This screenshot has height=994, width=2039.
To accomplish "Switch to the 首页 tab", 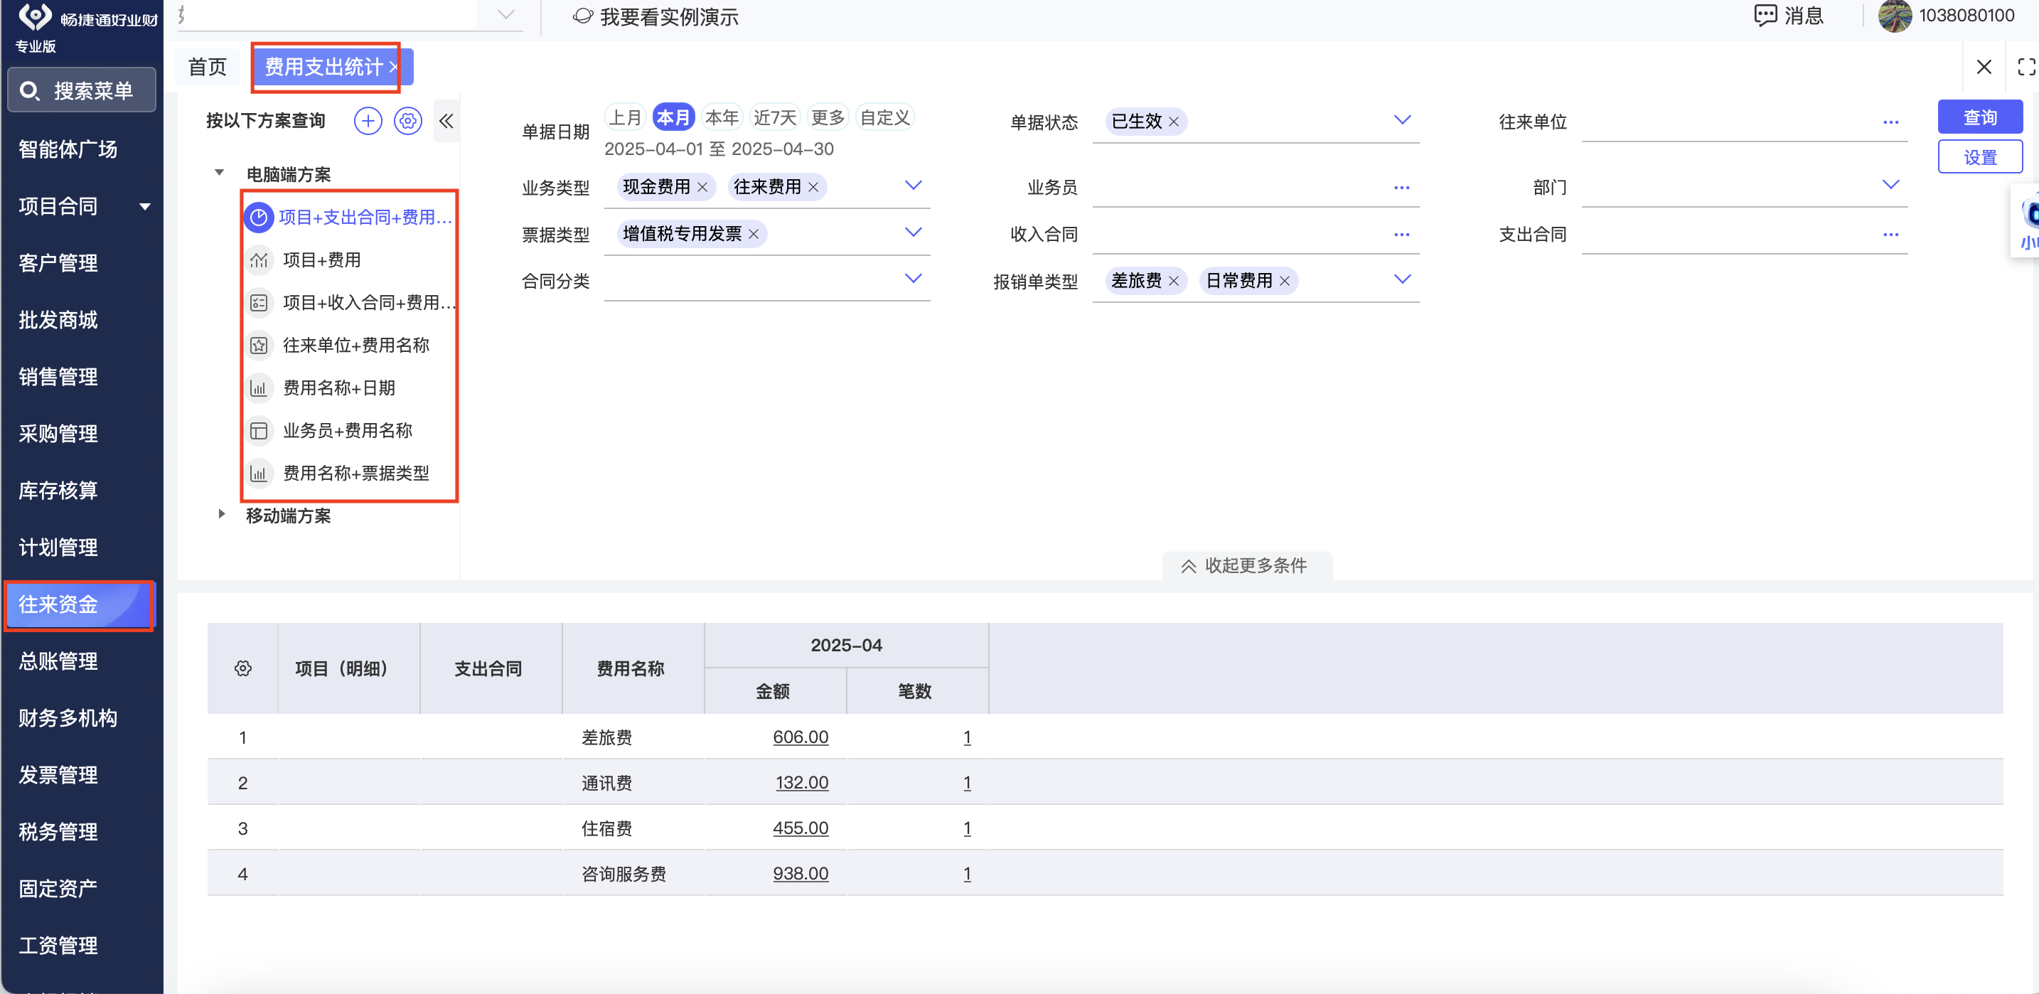I will coord(208,68).
